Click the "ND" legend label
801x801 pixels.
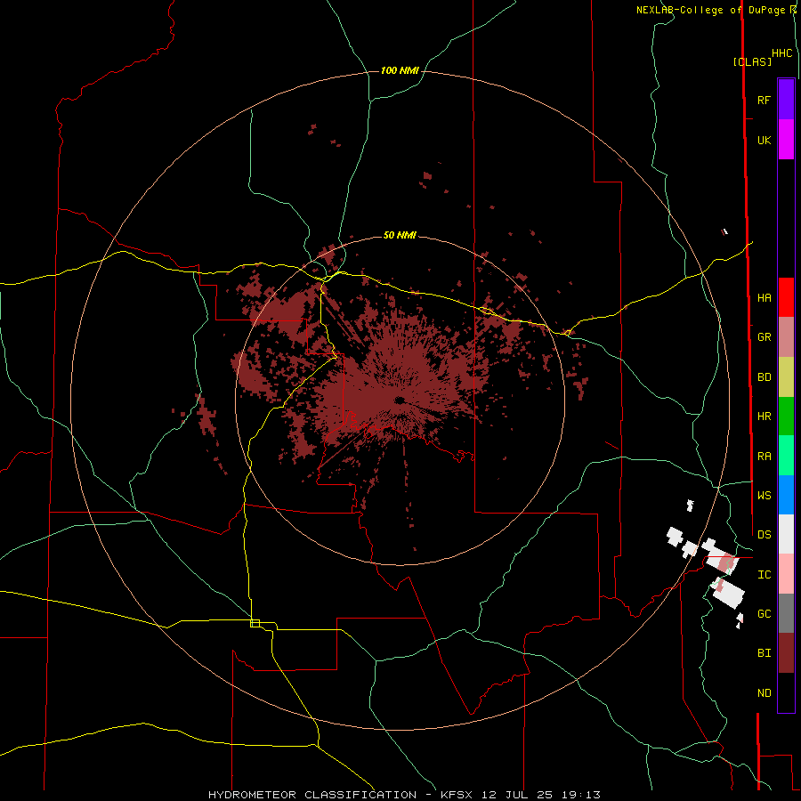764,693
